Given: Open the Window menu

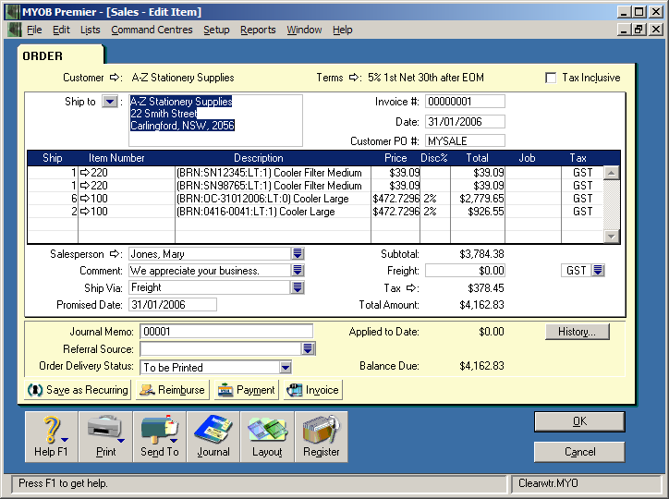Looking at the screenshot, I should pos(304,30).
